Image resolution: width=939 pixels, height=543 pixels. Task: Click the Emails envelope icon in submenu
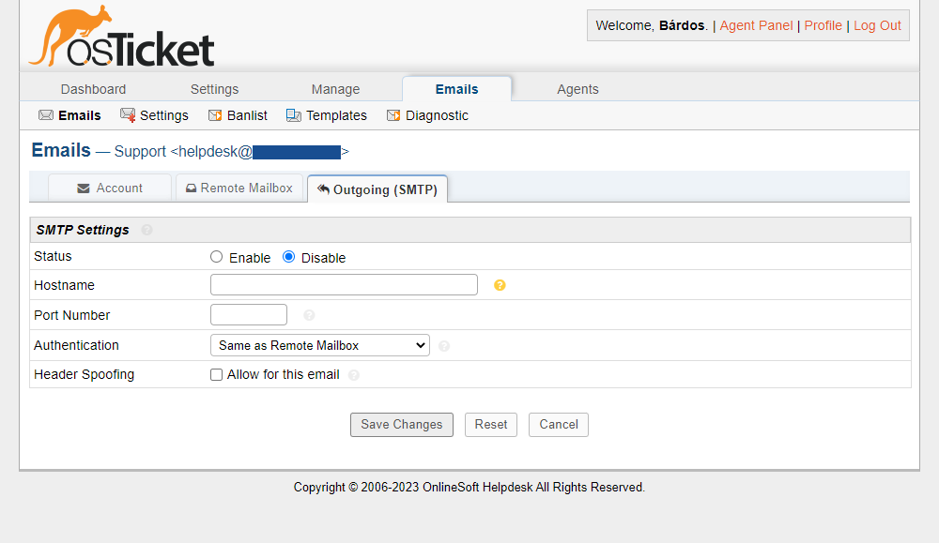point(46,115)
